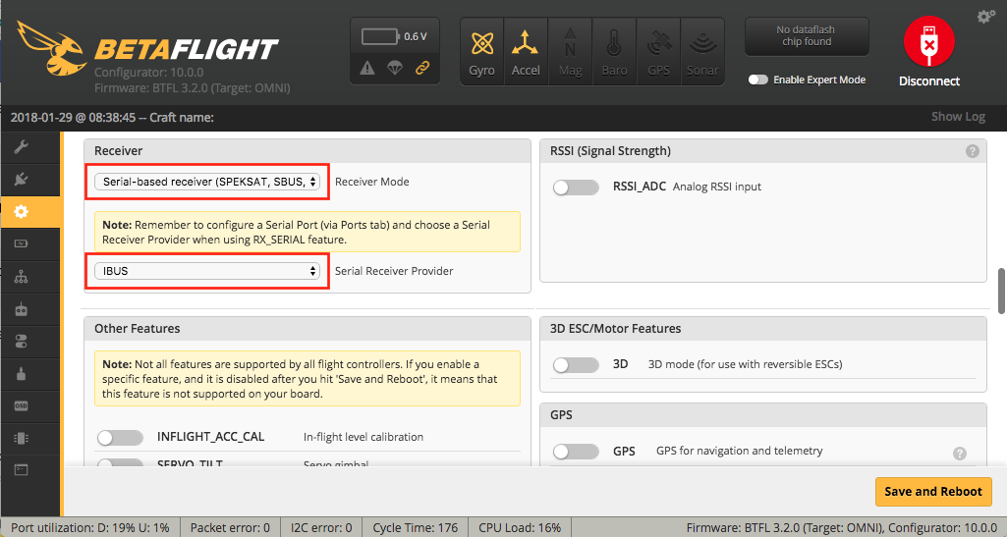Click the No dataflash chip found box

pyautogui.click(x=807, y=36)
